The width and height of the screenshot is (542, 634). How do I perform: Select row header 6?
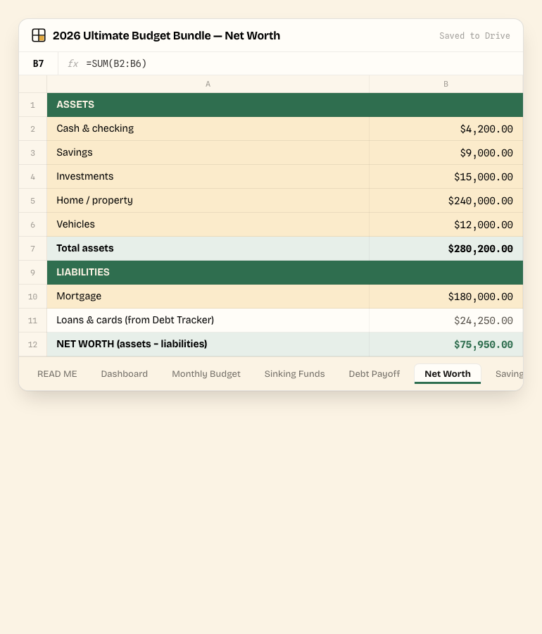point(33,225)
